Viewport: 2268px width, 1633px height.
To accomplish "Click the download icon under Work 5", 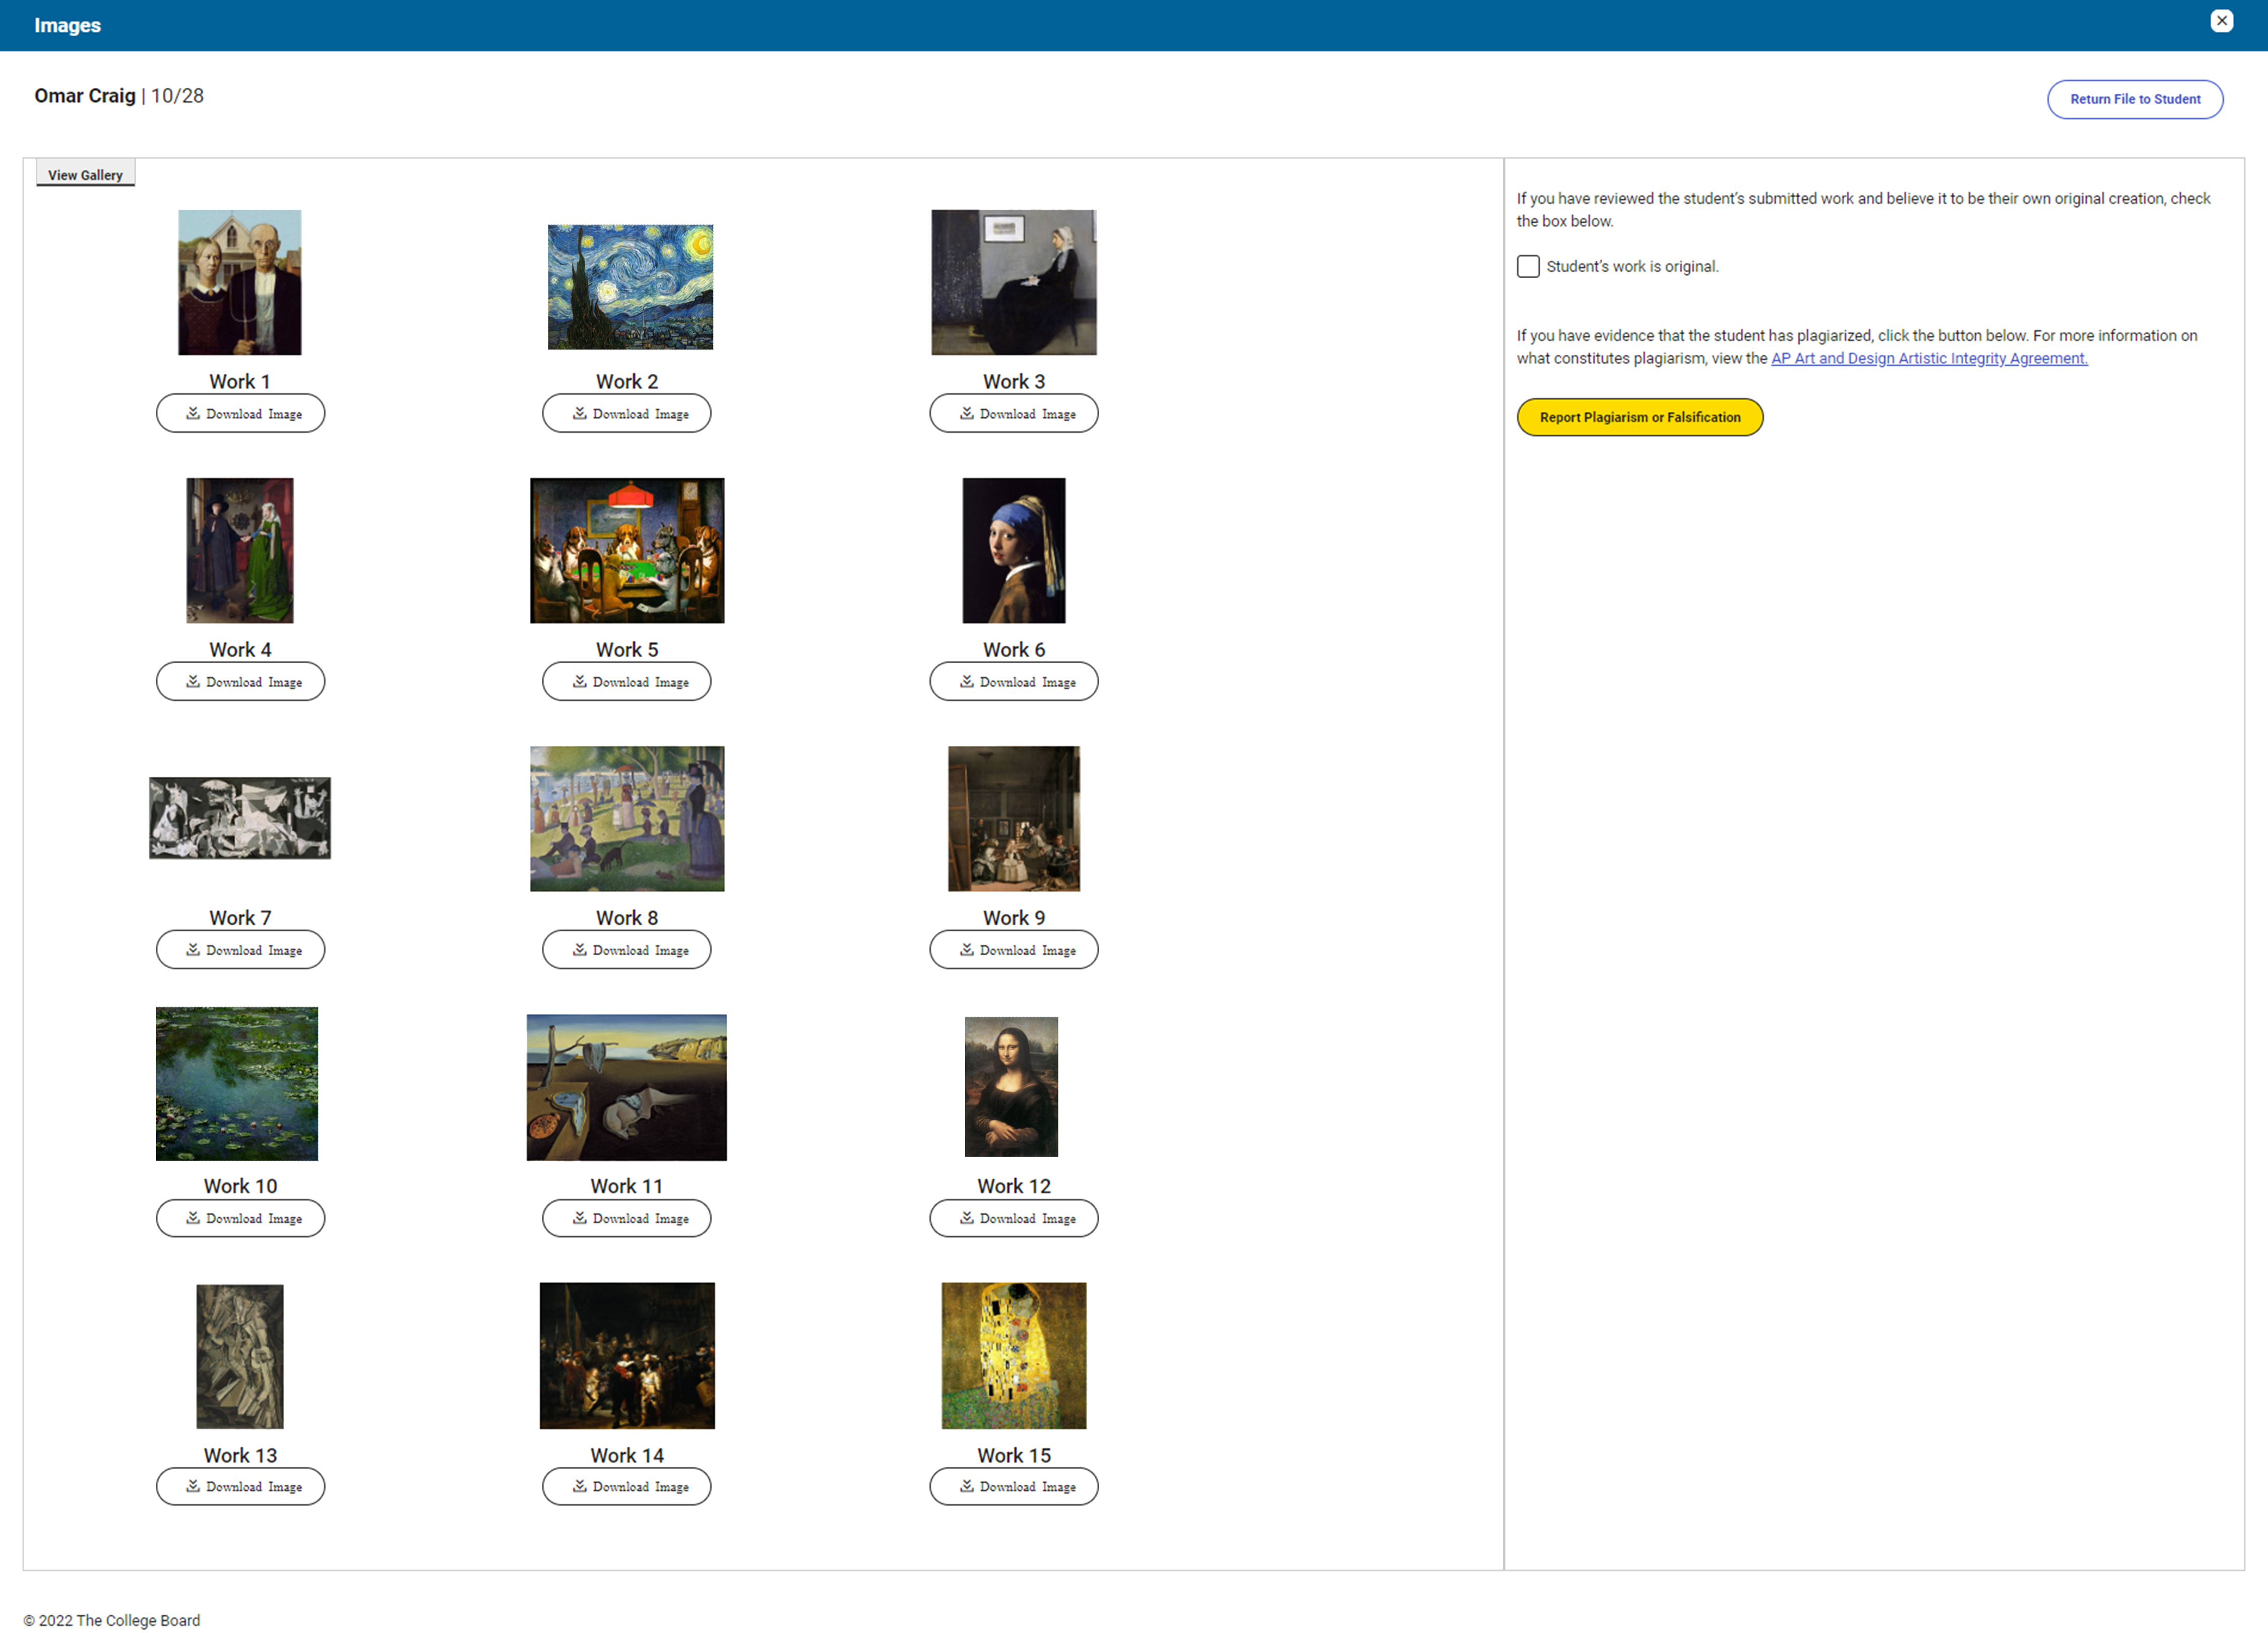I will click(579, 681).
